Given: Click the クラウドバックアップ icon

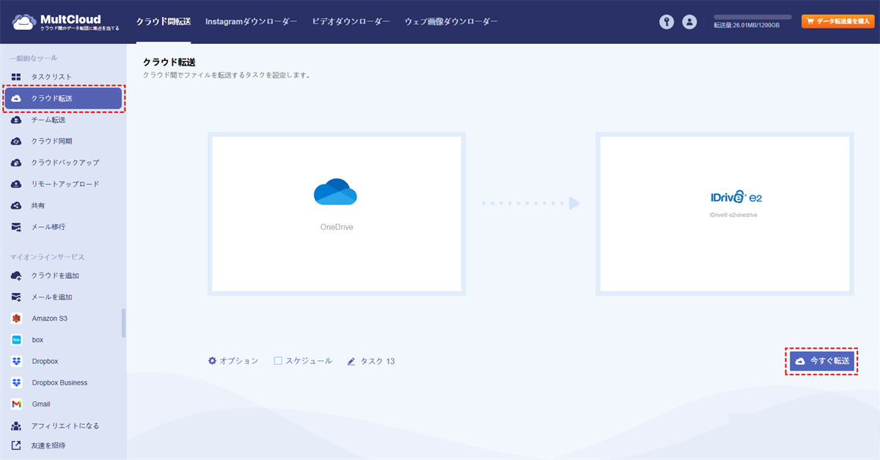Looking at the screenshot, I should 16,163.
